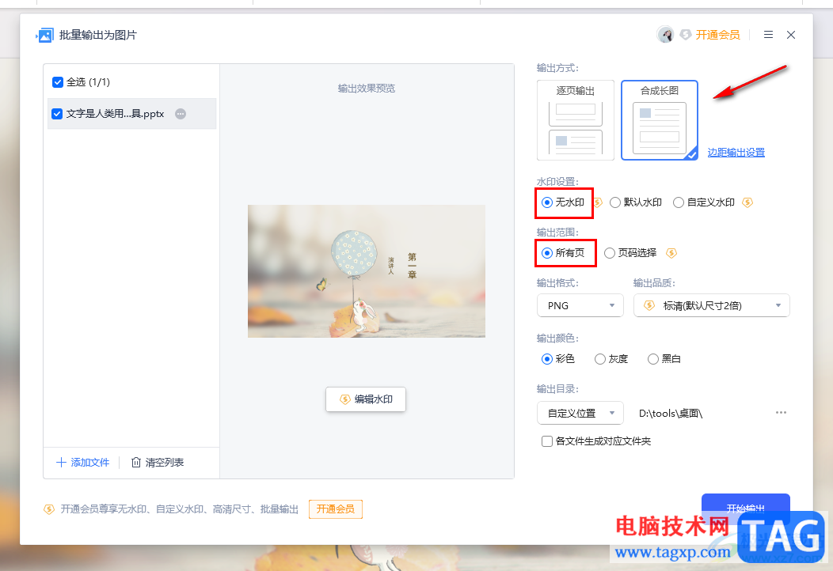The height and width of the screenshot is (571, 833).
Task: Click the member icon in bottom promo bar
Action: click(49, 509)
